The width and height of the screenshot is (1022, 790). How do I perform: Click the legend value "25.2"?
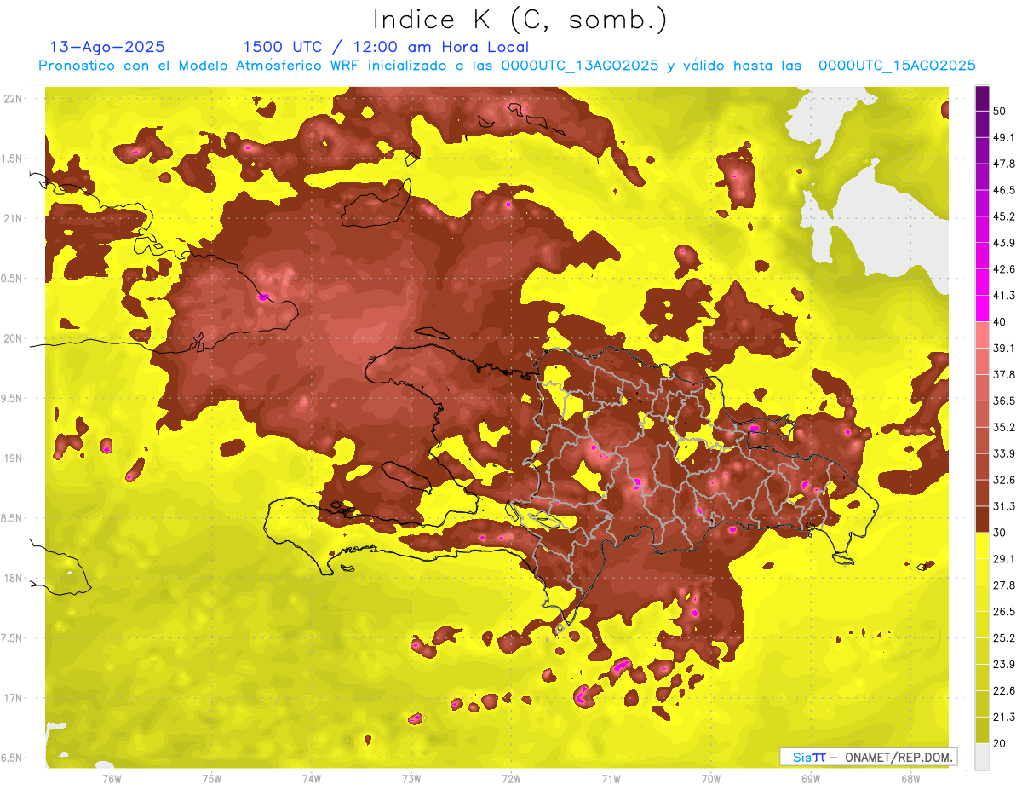pyautogui.click(x=1003, y=637)
